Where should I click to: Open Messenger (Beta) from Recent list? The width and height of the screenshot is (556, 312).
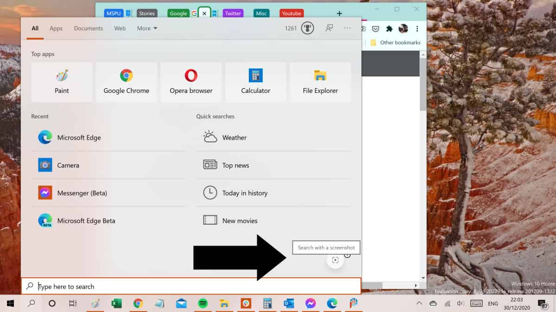point(108,193)
